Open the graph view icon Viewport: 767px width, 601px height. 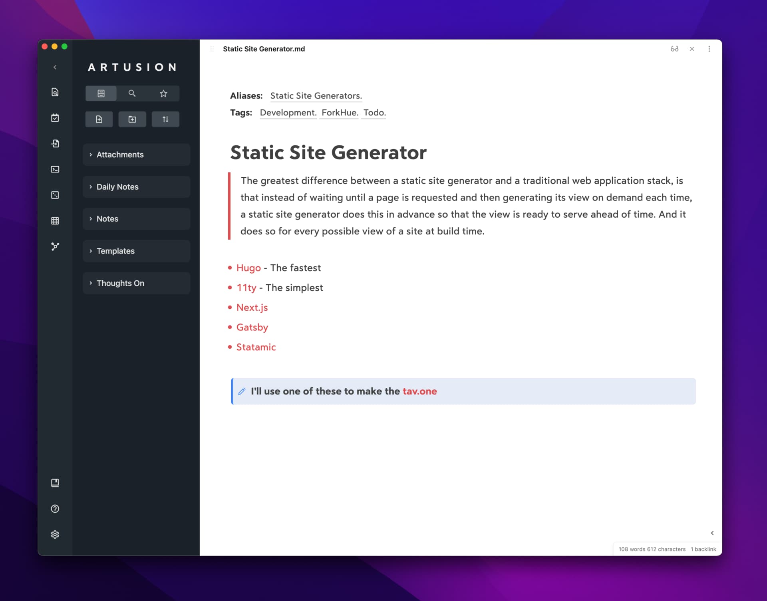coord(55,246)
